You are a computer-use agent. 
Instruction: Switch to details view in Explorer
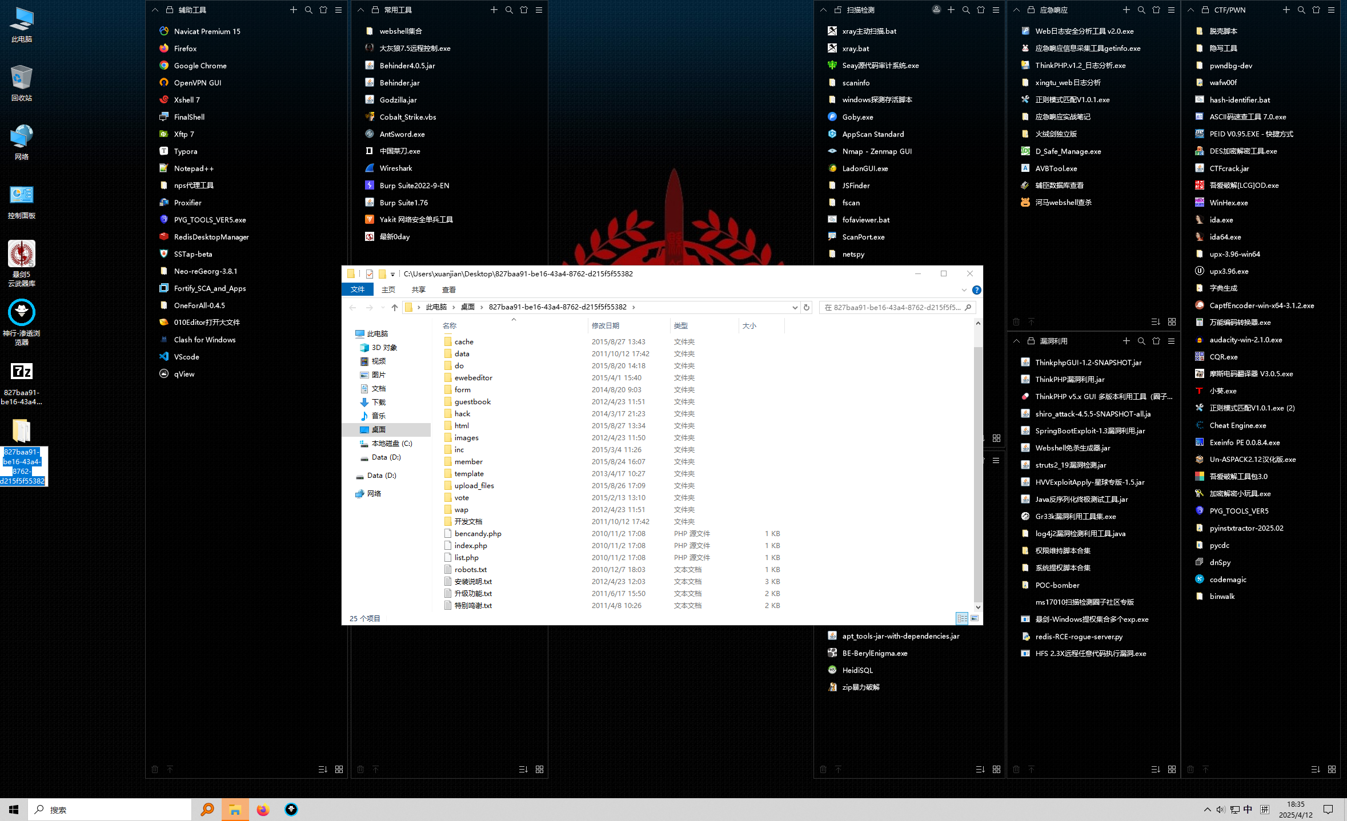click(962, 618)
